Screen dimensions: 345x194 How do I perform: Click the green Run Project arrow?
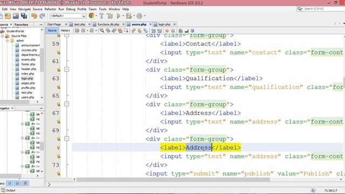pos(119,16)
